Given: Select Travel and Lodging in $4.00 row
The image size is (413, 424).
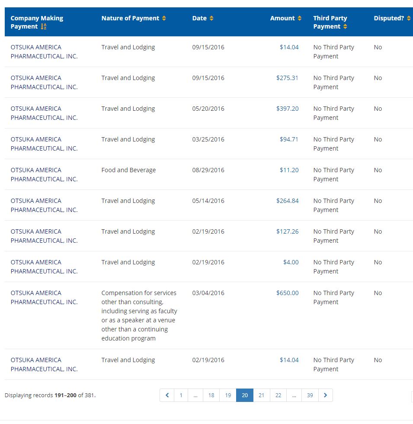Looking at the screenshot, I should coord(128,262).
